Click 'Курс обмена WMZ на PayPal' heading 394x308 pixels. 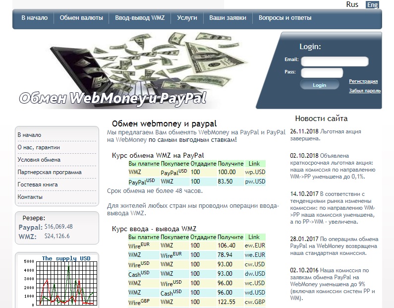pyautogui.click(x=158, y=155)
